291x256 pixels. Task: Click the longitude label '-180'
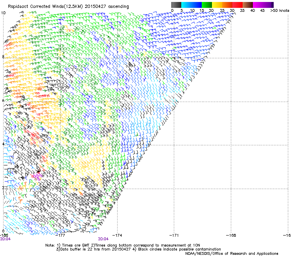click(4, 236)
